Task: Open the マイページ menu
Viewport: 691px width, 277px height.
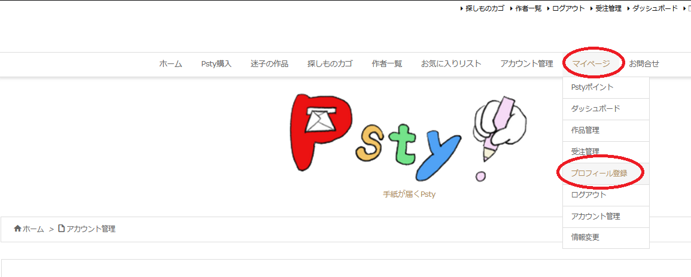Action: pyautogui.click(x=592, y=64)
